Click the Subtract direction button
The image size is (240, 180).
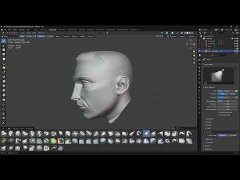233,94
